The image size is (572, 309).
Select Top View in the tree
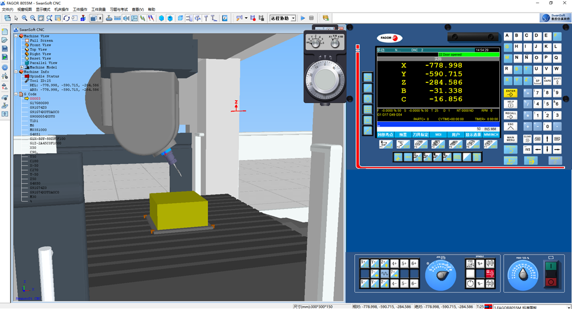(38, 50)
